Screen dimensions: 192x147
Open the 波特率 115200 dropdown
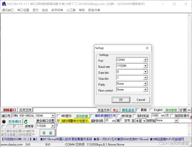pos(53,126)
